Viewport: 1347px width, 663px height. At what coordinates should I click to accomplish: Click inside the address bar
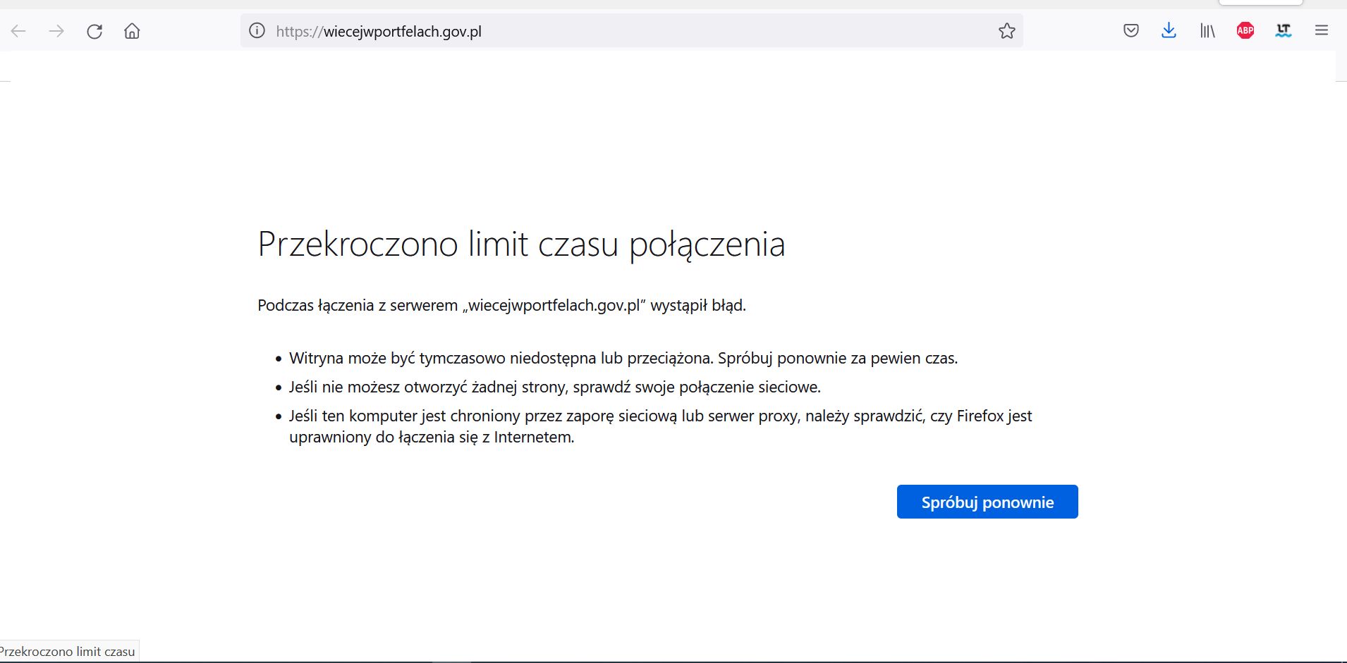click(x=635, y=30)
